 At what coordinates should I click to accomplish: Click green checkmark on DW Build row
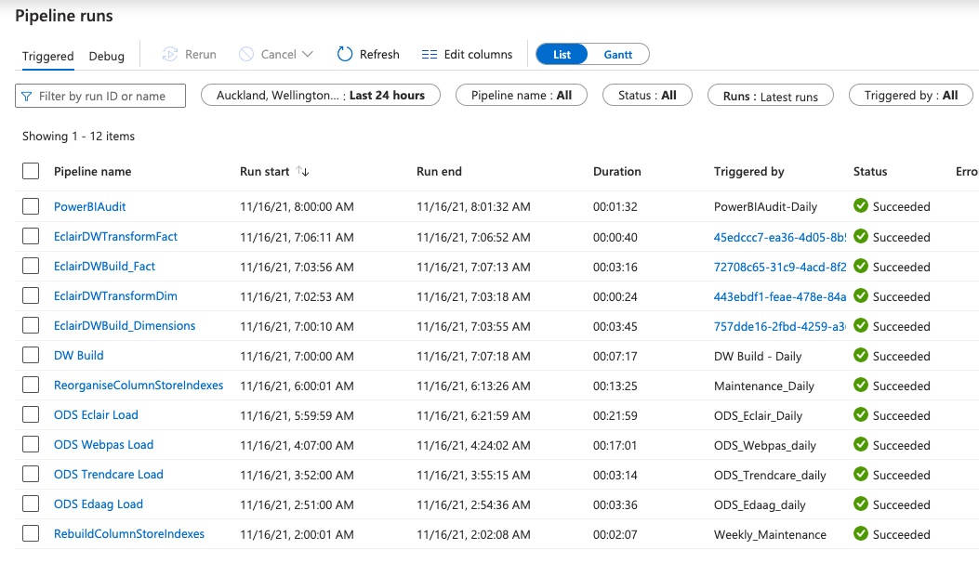pyautogui.click(x=861, y=355)
